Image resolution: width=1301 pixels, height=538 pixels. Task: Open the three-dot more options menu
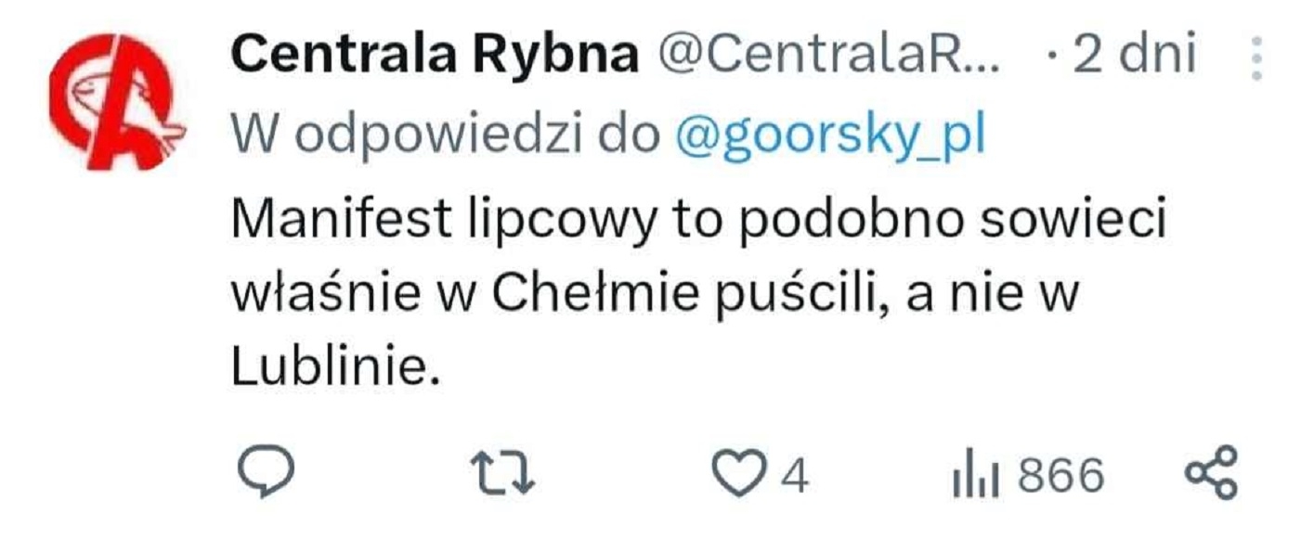click(x=1256, y=59)
